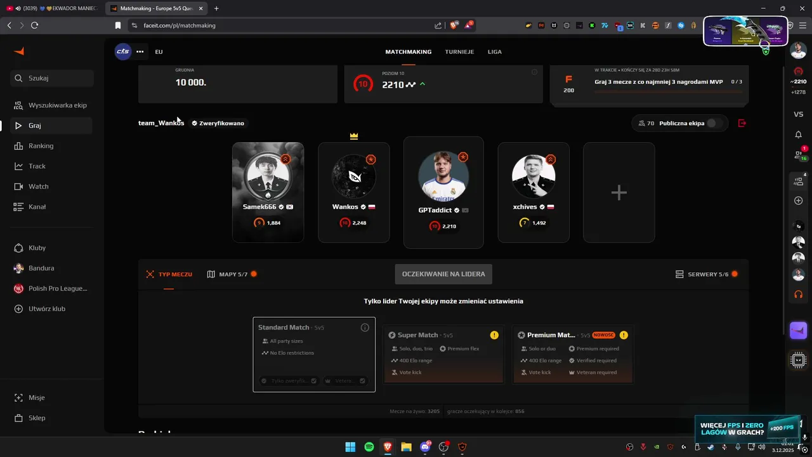Click the Super Match yellow warning icon
Viewport: 812px width, 457px height.
[x=494, y=335]
